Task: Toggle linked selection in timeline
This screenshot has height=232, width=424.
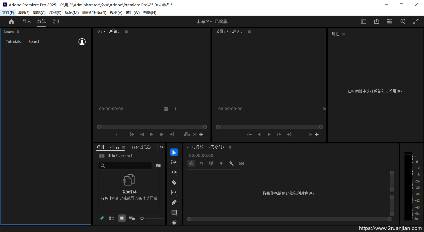Action: coord(211,163)
